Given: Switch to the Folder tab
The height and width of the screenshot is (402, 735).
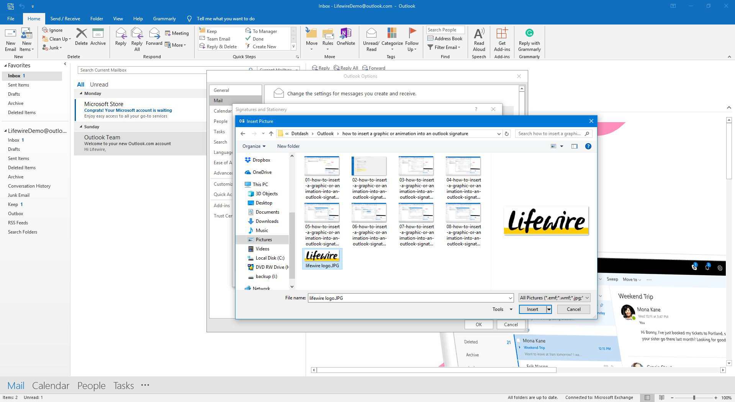Looking at the screenshot, I should click(97, 19).
